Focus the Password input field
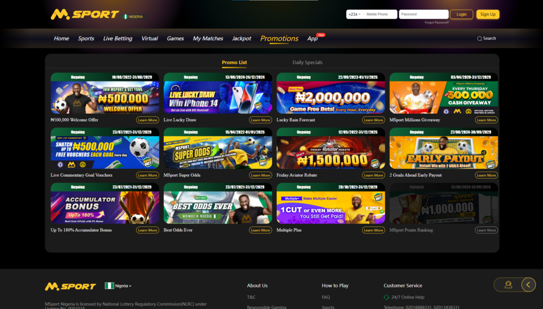The width and height of the screenshot is (543, 309). click(x=424, y=14)
